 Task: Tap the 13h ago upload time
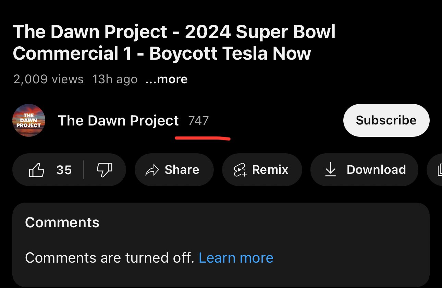coord(115,80)
